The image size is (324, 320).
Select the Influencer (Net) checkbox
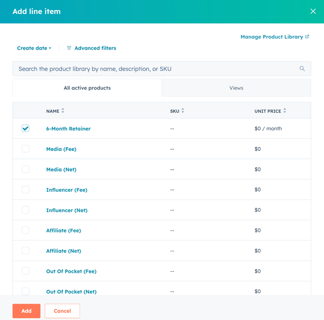coord(26,210)
